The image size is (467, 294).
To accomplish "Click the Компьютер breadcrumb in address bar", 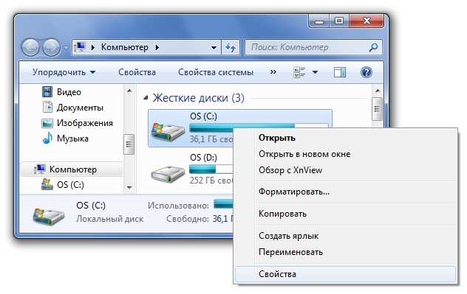I will (x=124, y=47).
